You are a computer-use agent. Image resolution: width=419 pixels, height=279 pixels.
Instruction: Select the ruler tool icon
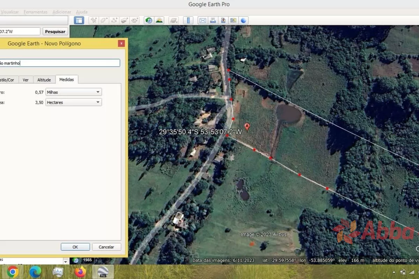188,20
